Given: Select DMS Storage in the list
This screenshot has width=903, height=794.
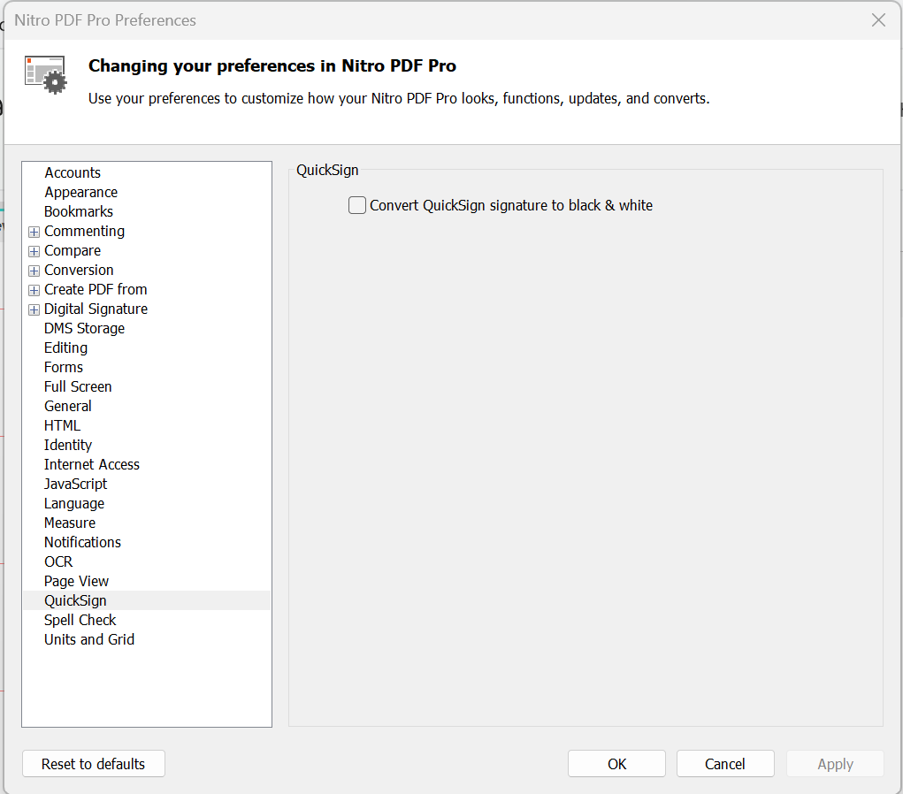Looking at the screenshot, I should coord(85,329).
